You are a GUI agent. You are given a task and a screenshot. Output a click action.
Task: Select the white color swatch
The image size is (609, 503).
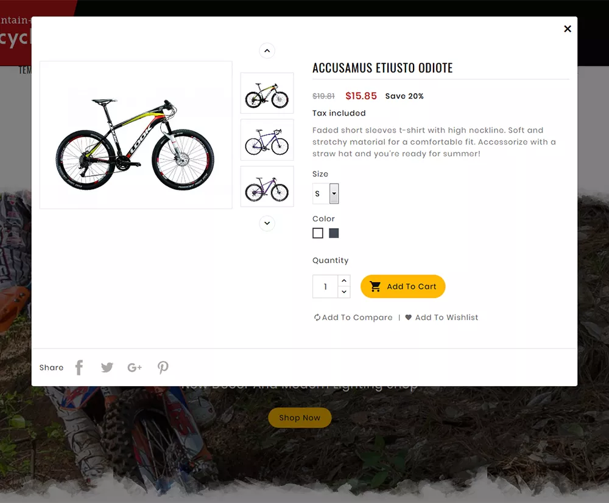pos(317,233)
